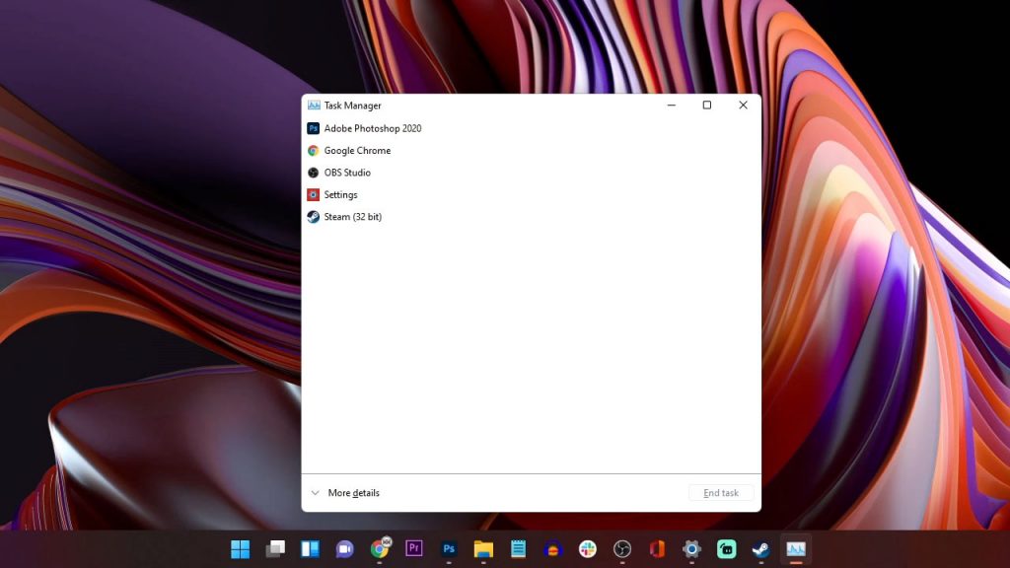1010x568 pixels.
Task: Click Chrome icon in Task Manager list
Action: click(x=313, y=150)
